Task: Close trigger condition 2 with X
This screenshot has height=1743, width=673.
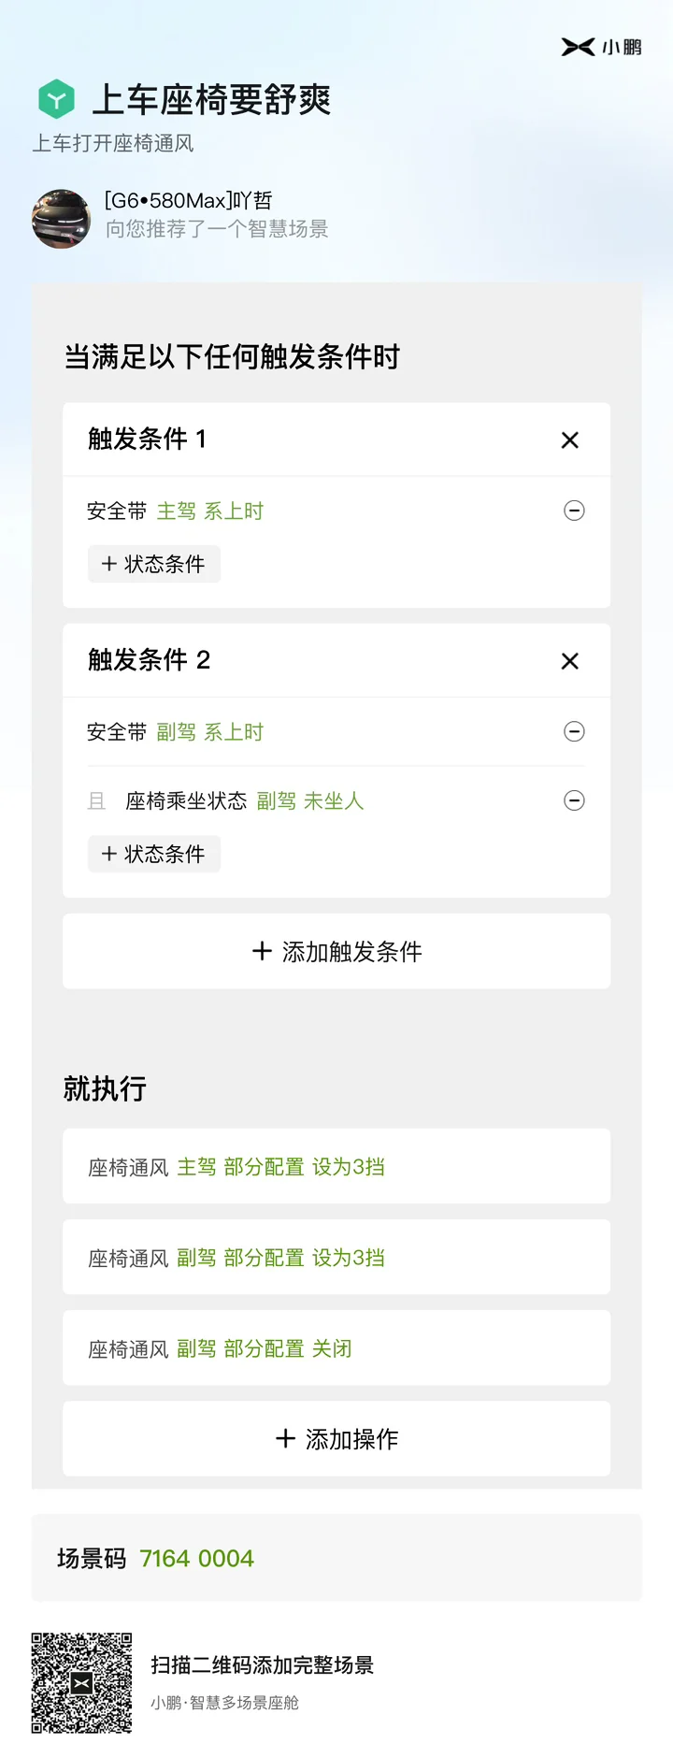Action: [x=570, y=661]
